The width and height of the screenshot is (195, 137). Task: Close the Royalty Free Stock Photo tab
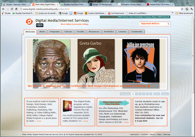(x=86, y=4)
